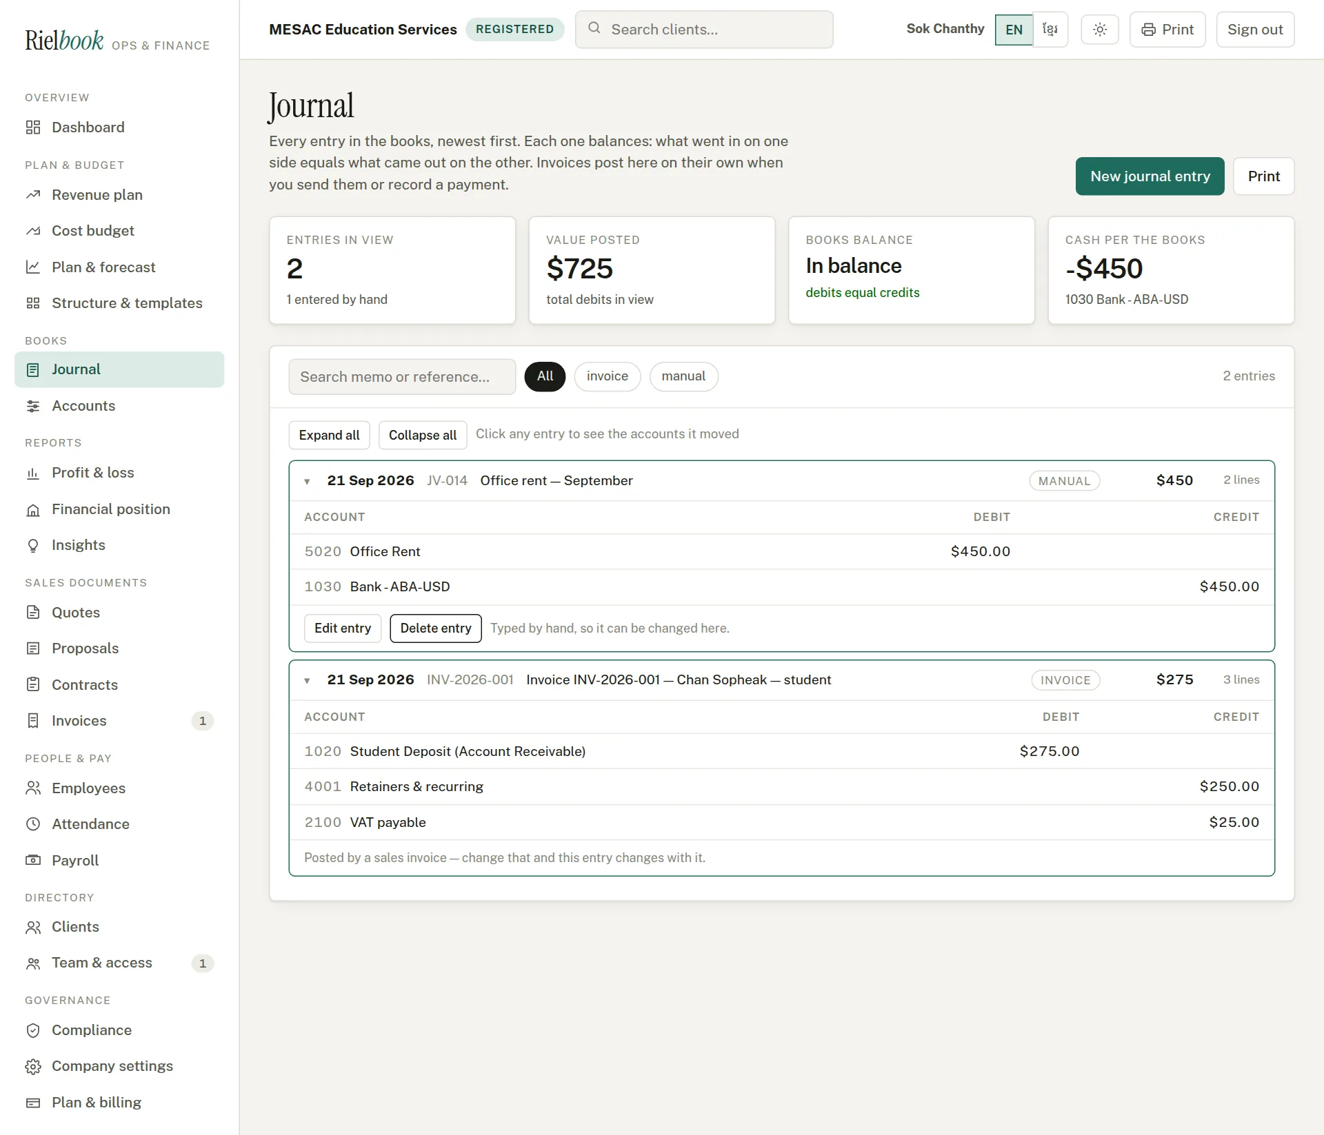
Task: Focus the Search memo or reference field
Action: click(402, 377)
